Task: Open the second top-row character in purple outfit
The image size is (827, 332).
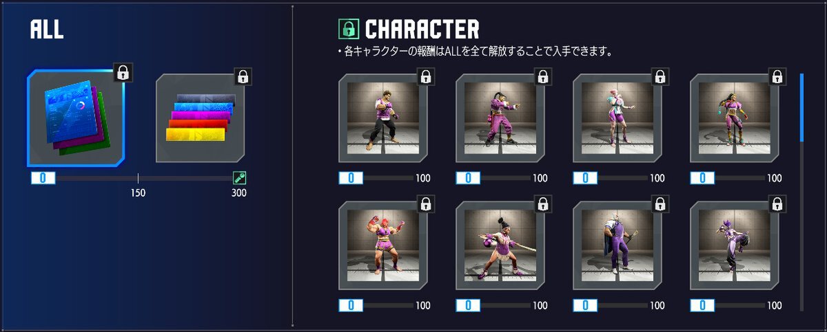Action: (501, 118)
